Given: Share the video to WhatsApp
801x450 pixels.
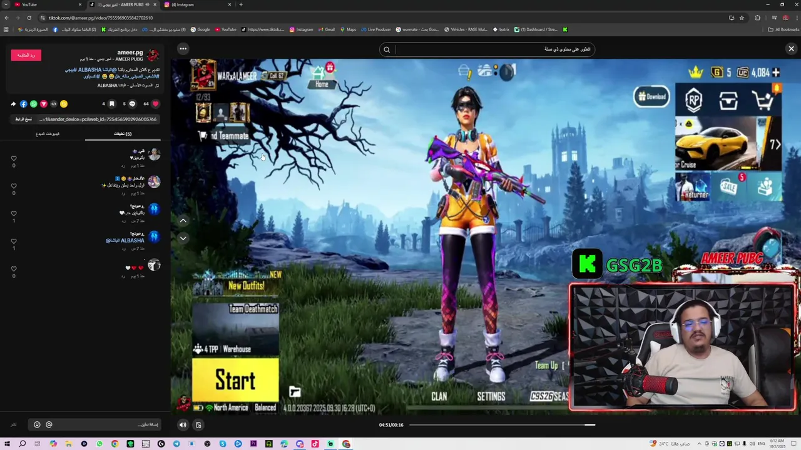Looking at the screenshot, I should click(x=33, y=104).
